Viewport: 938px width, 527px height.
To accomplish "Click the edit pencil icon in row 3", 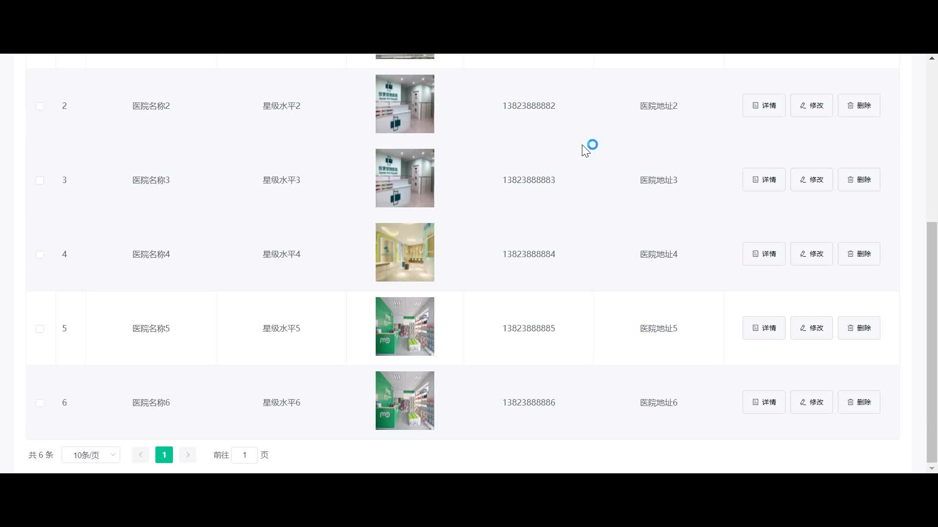I will (x=803, y=180).
